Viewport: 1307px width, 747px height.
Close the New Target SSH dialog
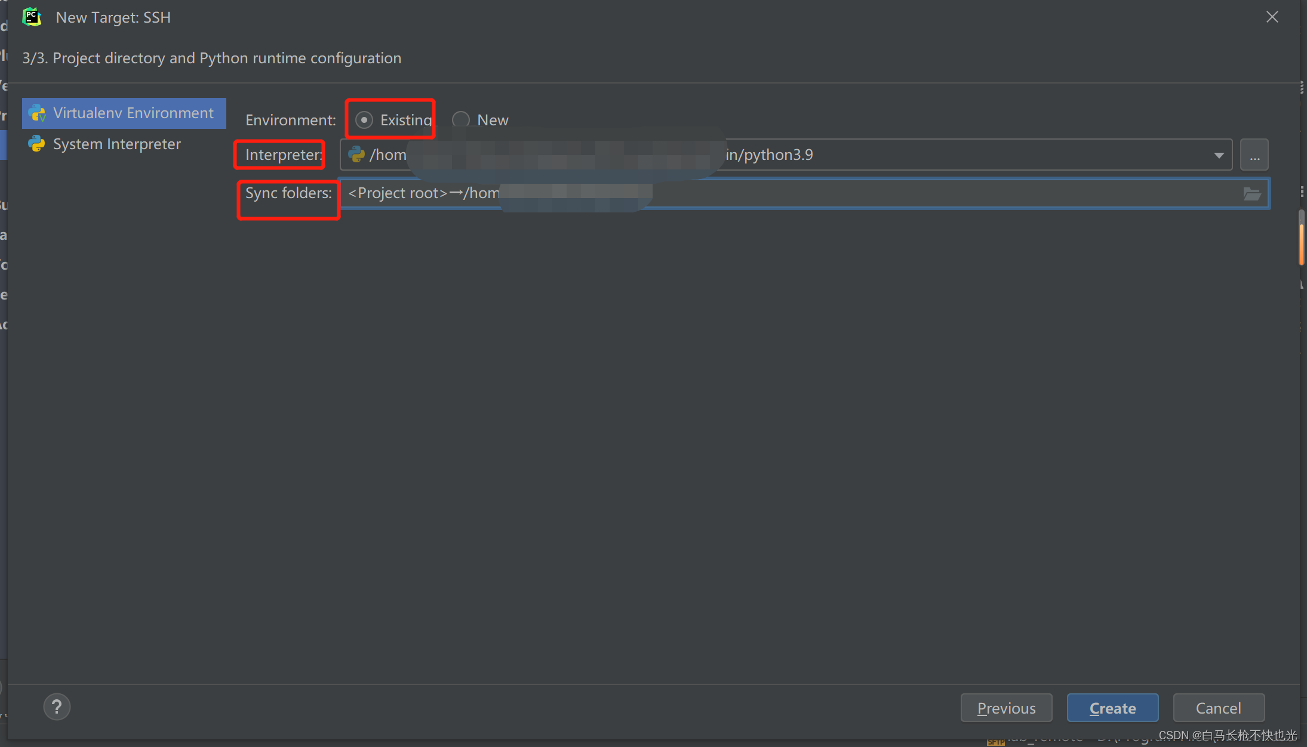coord(1272,17)
